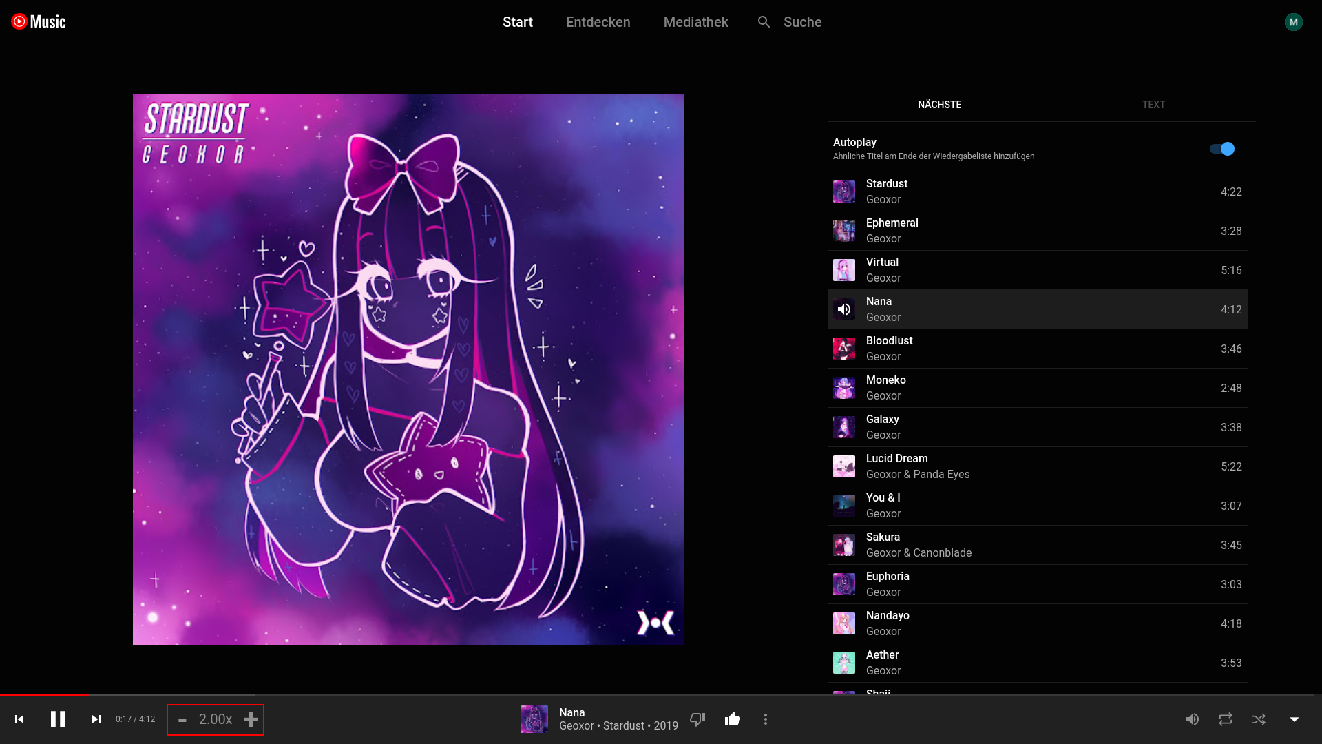This screenshot has height=744, width=1322.
Task: Click the Geoxor & Canonblade artist text
Action: click(919, 553)
